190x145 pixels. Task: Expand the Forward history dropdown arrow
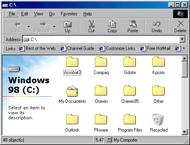click(x=54, y=26)
